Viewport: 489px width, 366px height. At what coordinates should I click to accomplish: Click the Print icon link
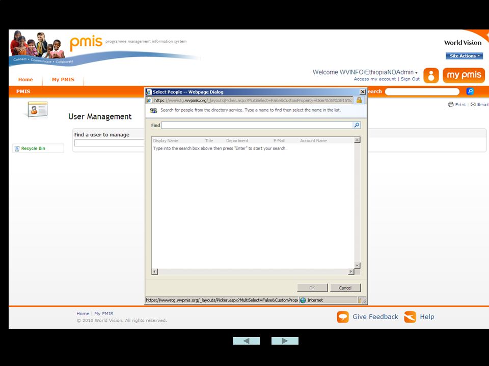(x=451, y=105)
